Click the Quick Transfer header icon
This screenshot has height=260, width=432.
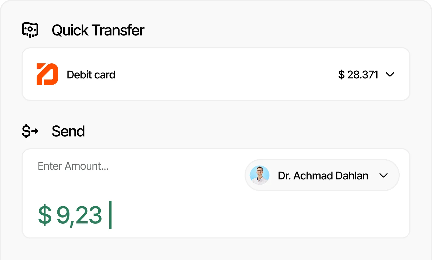[x=30, y=30]
